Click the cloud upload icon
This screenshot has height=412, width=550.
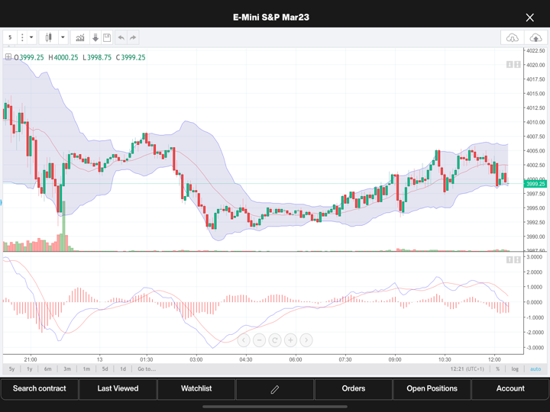[535, 37]
